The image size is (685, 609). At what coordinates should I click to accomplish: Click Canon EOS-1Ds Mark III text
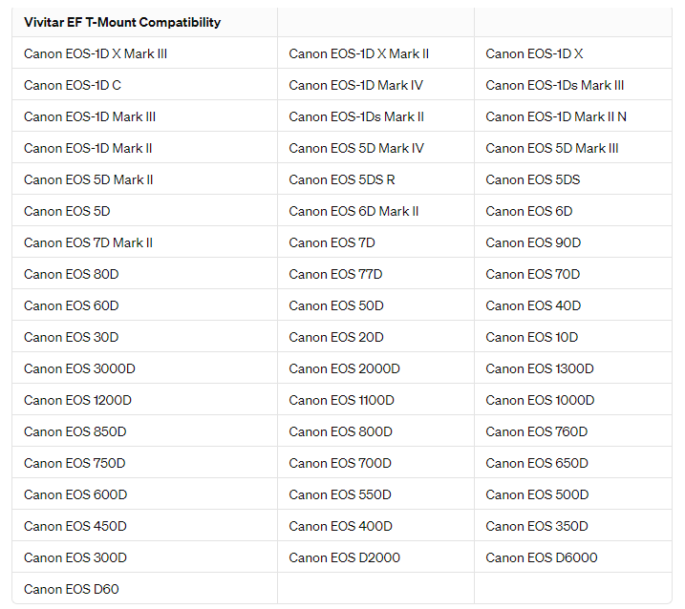coord(555,85)
